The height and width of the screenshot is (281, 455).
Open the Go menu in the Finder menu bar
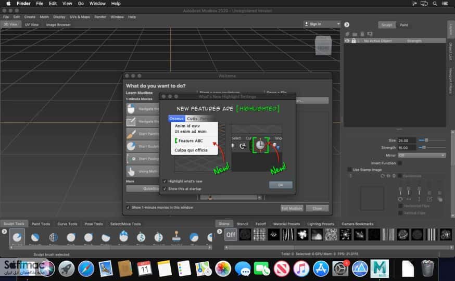coord(81,4)
